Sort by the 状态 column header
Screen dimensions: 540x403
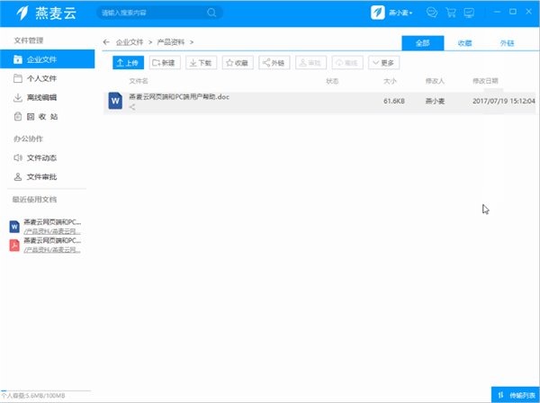pos(332,81)
